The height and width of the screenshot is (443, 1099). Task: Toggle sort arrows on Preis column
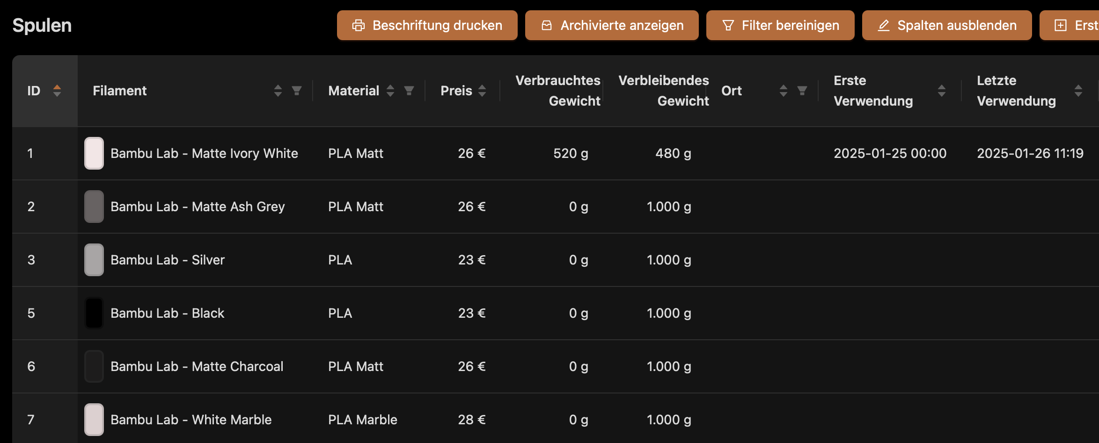pos(482,91)
